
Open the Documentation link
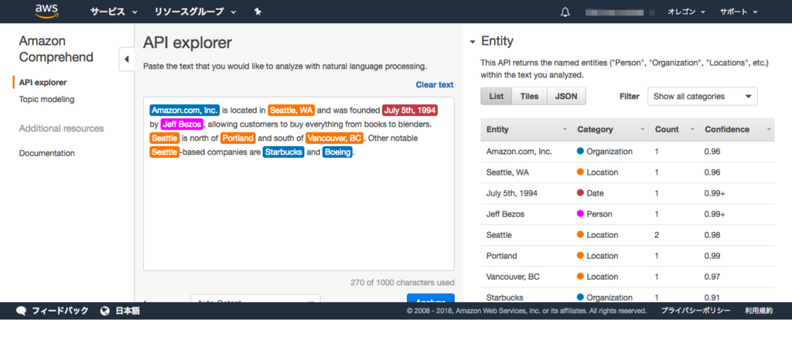tap(47, 153)
